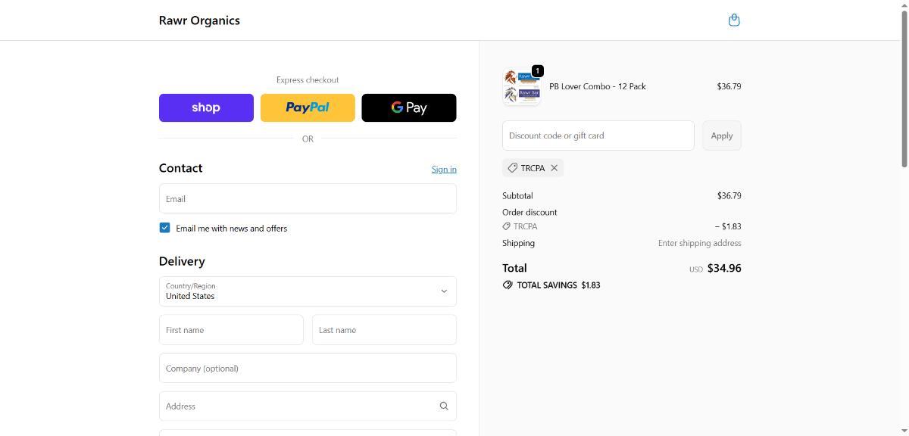Pay with Shop Pay express button

206,107
